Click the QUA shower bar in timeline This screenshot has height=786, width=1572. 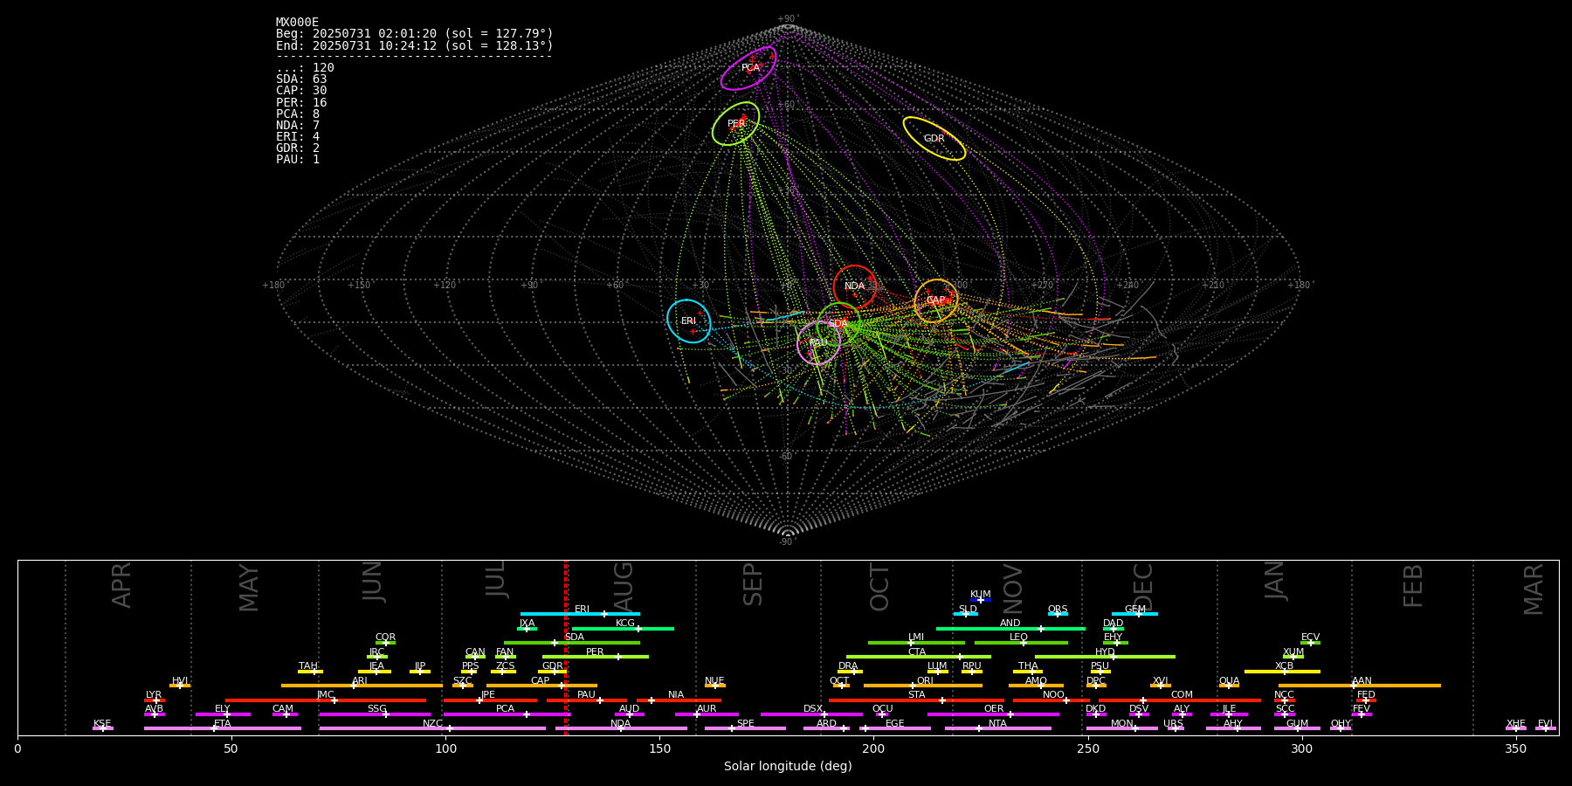click(1229, 686)
